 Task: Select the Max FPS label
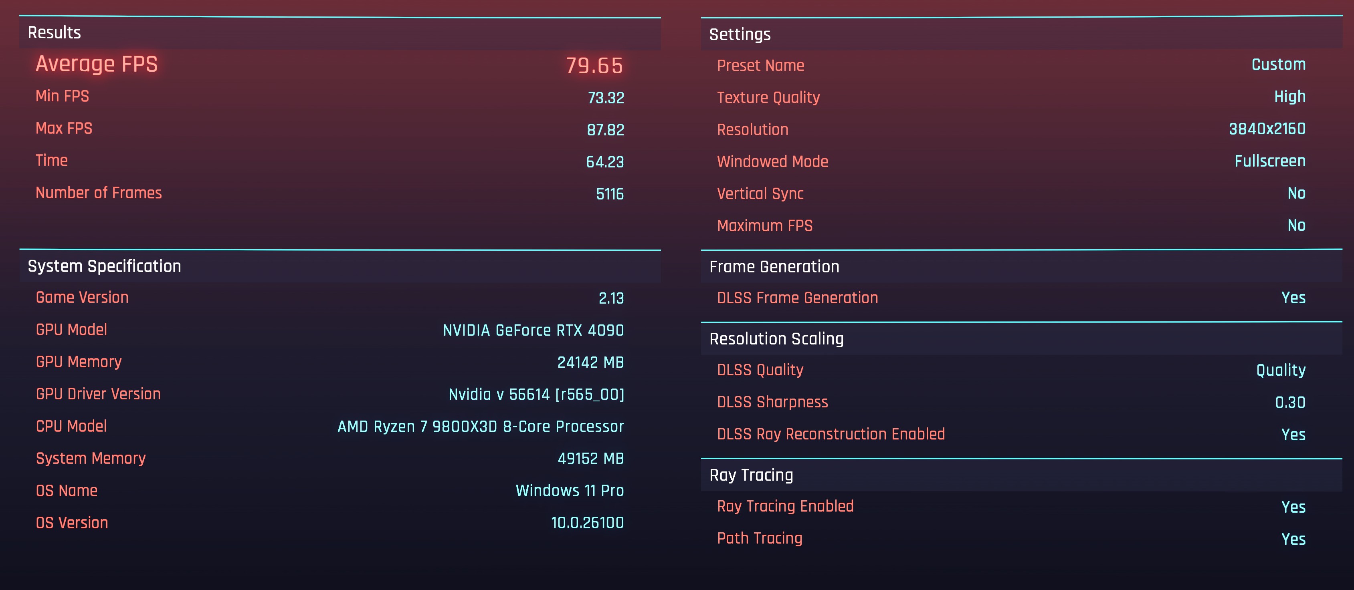[64, 128]
